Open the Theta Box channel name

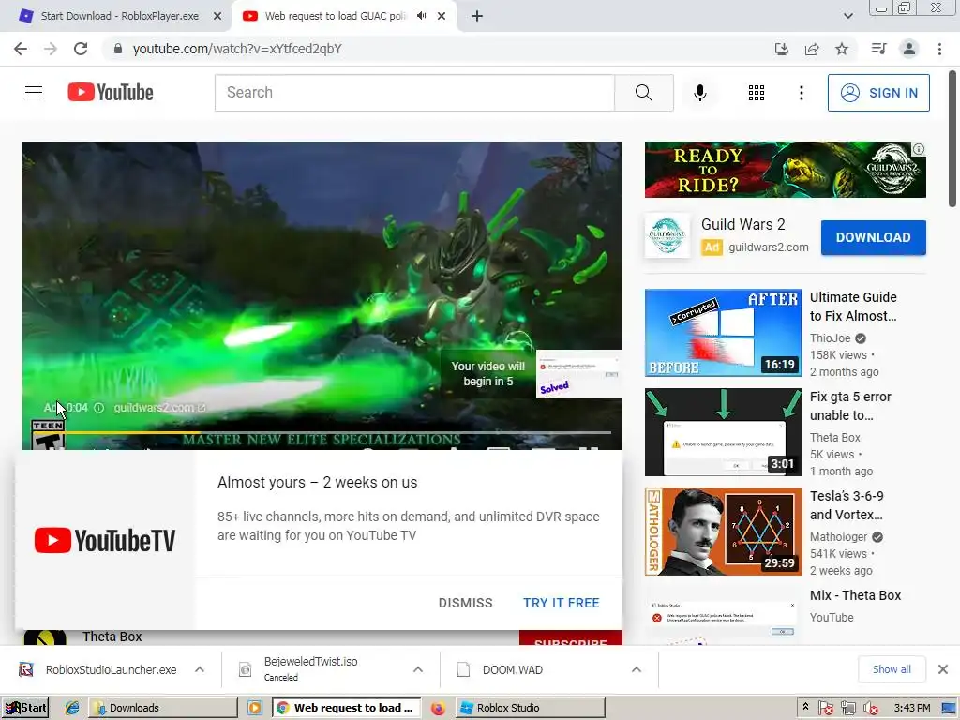pos(112,637)
